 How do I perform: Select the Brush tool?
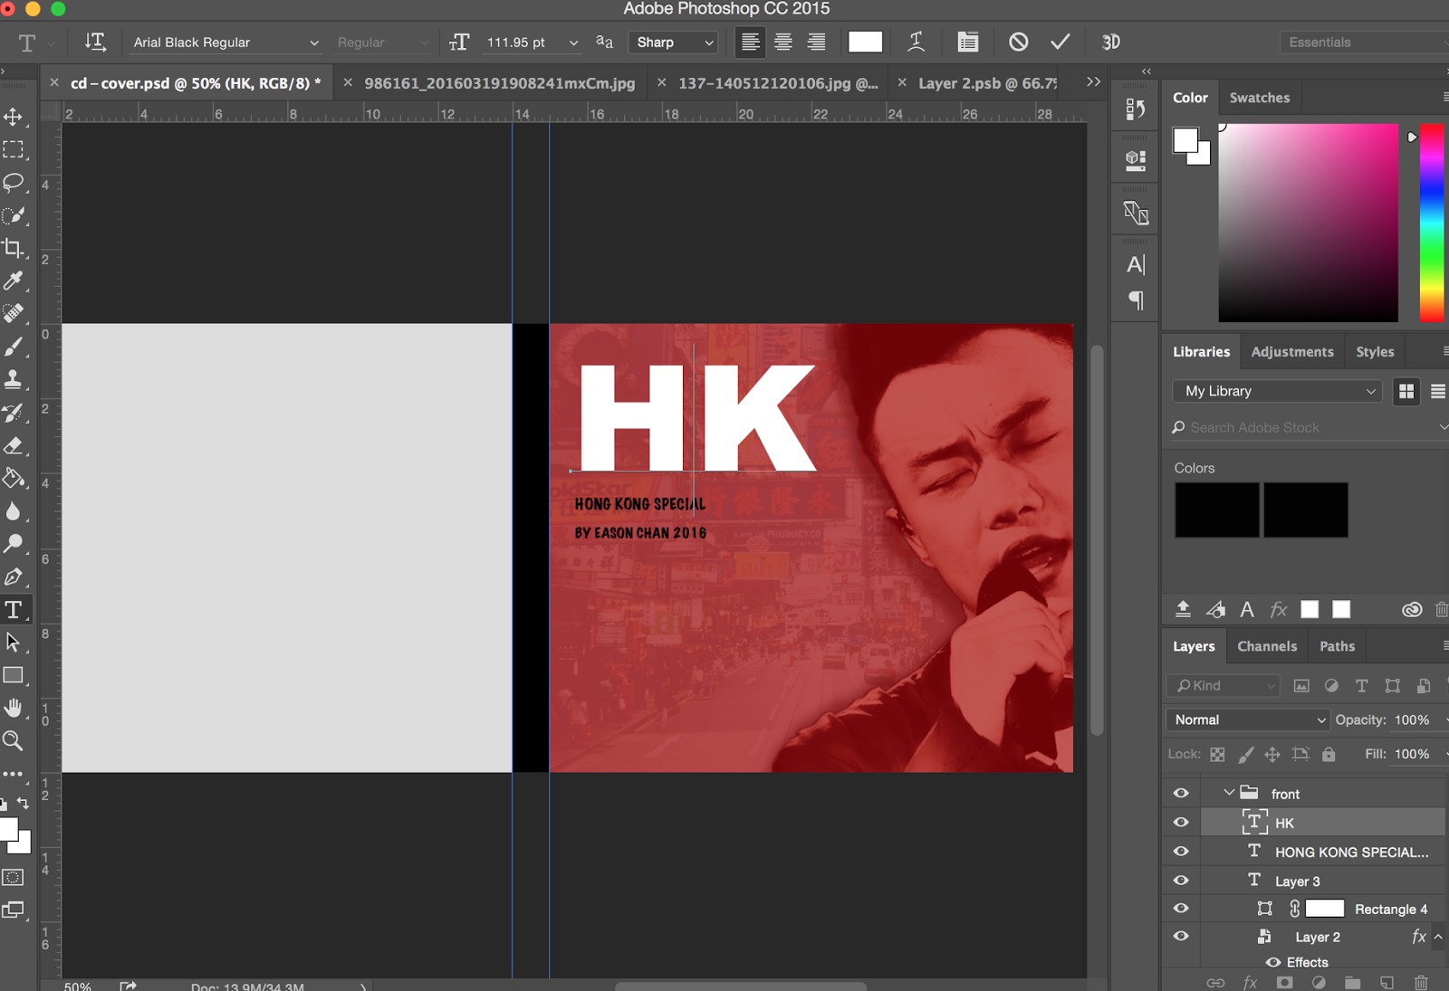pyautogui.click(x=14, y=347)
